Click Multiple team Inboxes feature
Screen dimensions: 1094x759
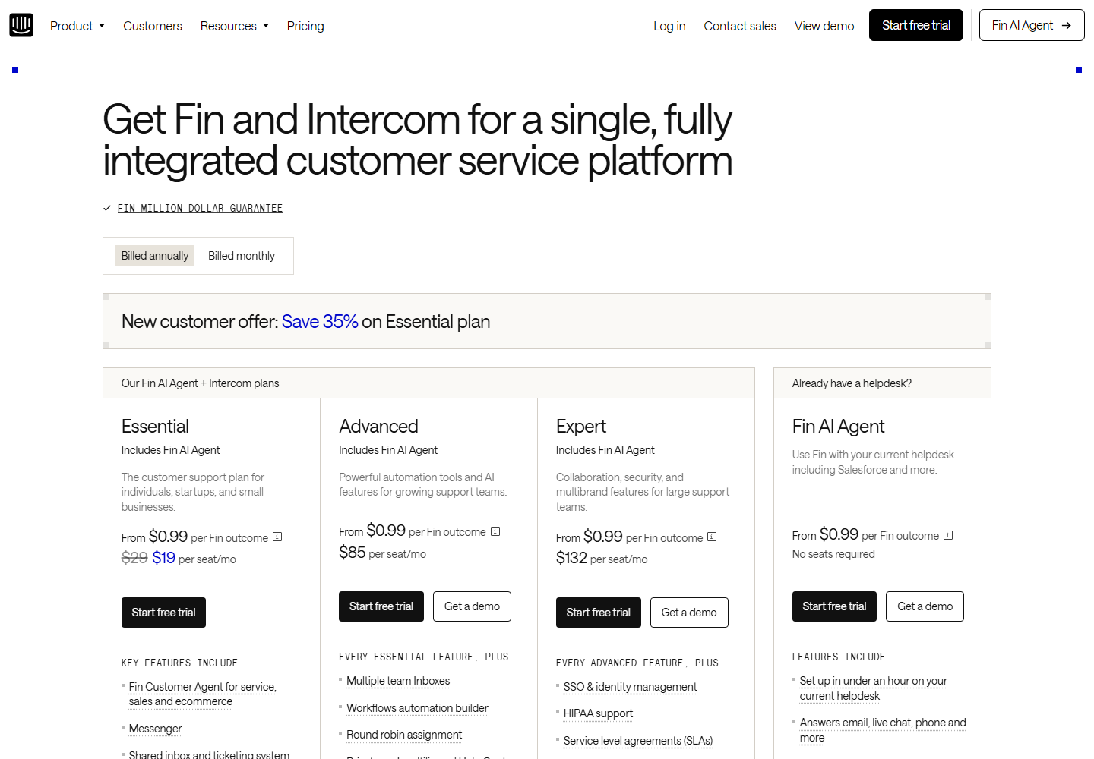coord(398,681)
